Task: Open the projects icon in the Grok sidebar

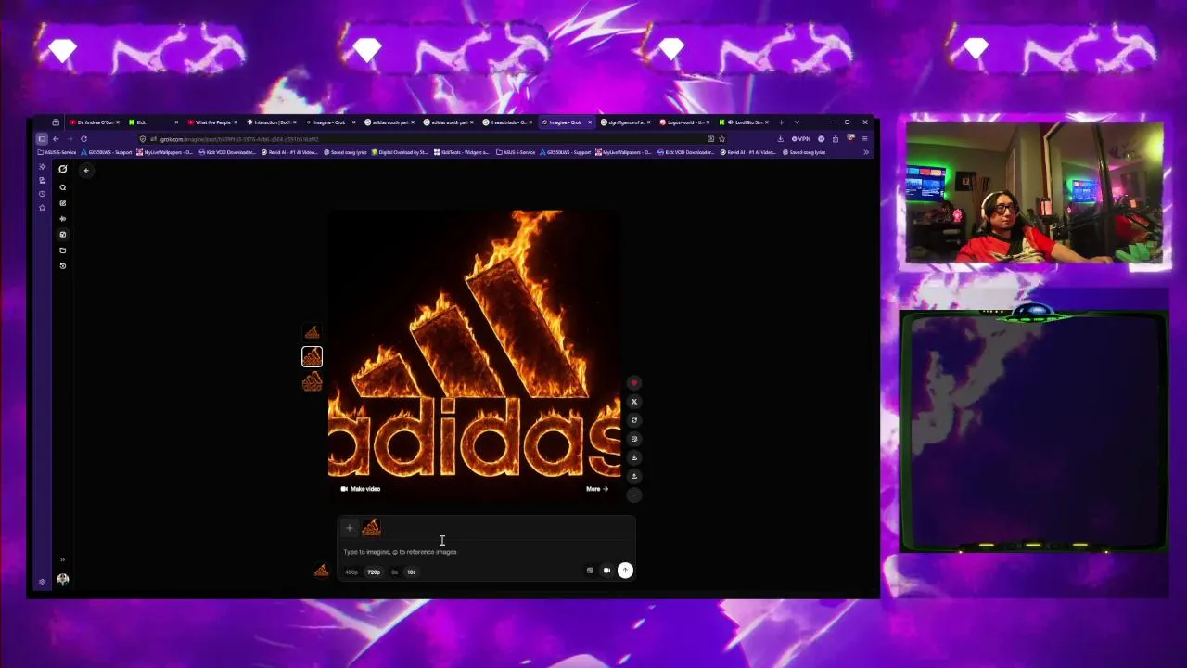Action: coord(63,250)
